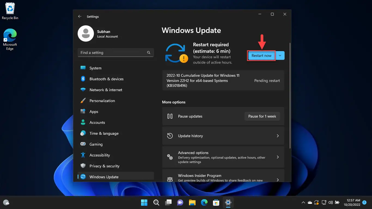Click the search magnifier in Find a setting

(149, 53)
